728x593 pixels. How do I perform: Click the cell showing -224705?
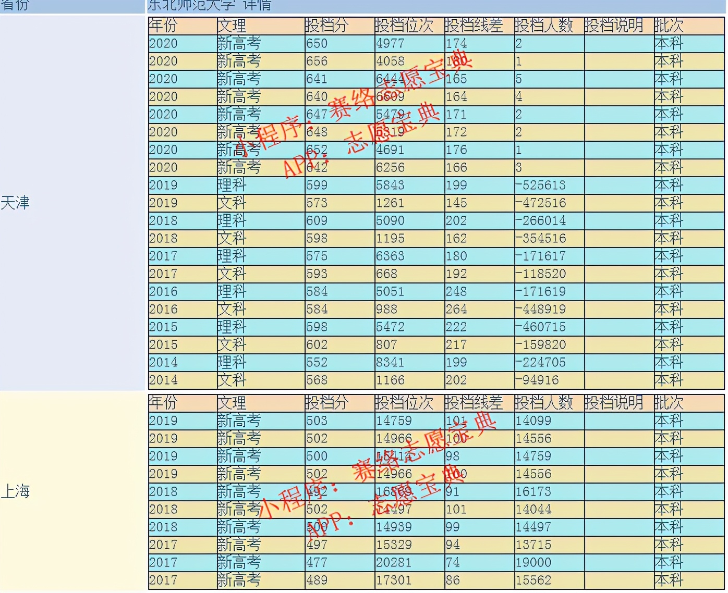tap(549, 362)
